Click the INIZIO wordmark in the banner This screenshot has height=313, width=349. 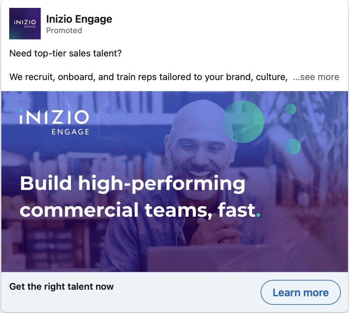click(54, 117)
